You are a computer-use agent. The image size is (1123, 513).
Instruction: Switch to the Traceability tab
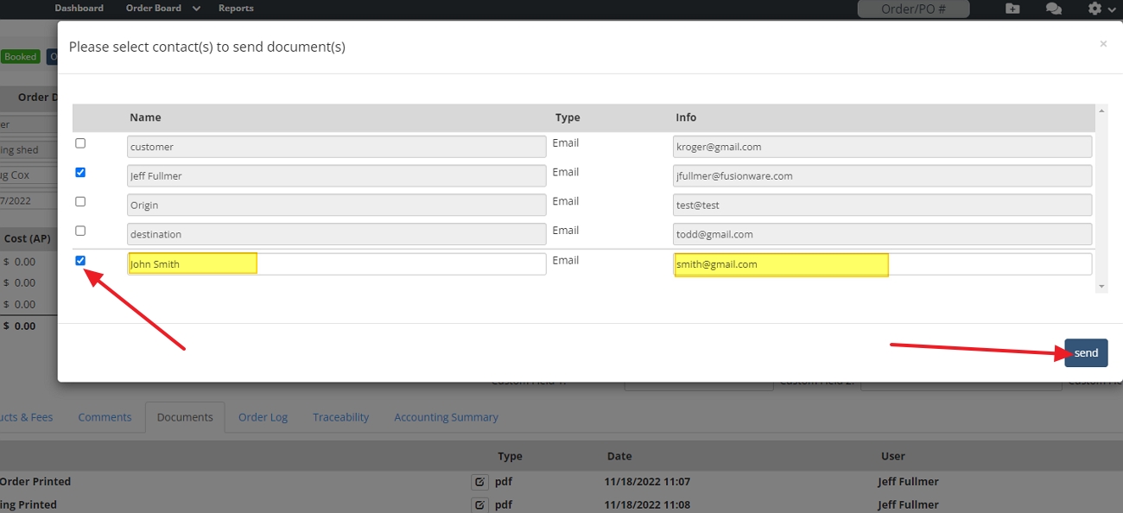pyautogui.click(x=340, y=416)
